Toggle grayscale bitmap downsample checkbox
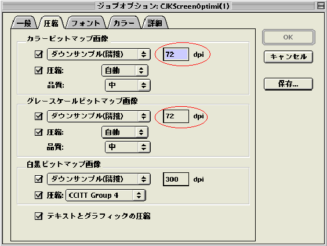 (39, 116)
